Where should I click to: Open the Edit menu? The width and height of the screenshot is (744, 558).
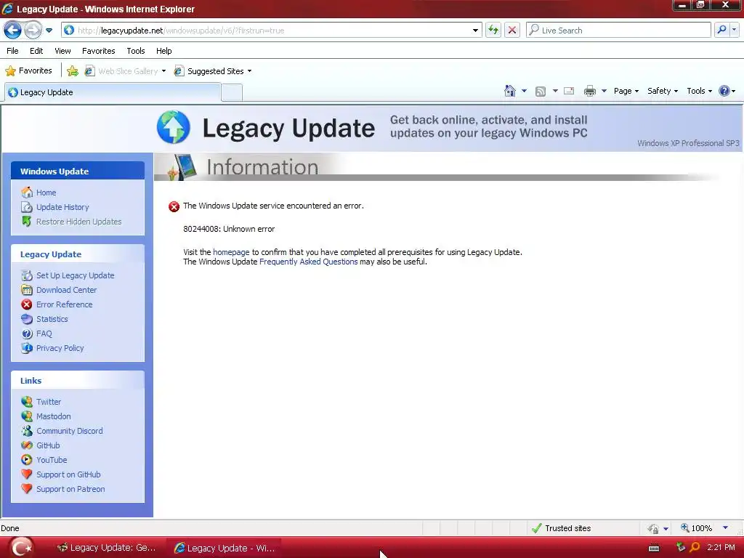tap(36, 51)
